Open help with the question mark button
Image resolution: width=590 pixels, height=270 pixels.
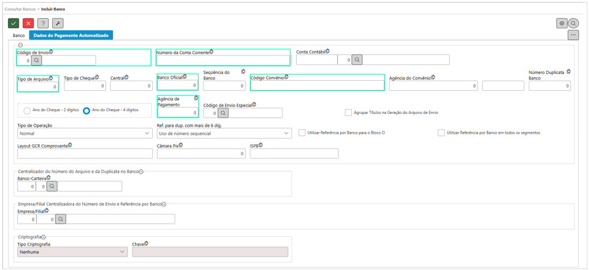[43, 23]
